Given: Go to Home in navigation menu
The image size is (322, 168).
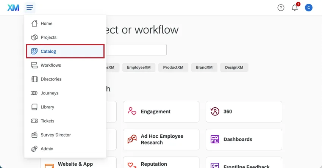Looking at the screenshot, I should (x=47, y=24).
